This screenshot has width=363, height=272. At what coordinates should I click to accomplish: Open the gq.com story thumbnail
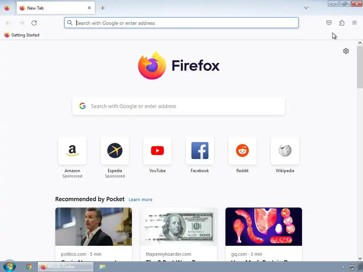pyautogui.click(x=264, y=226)
